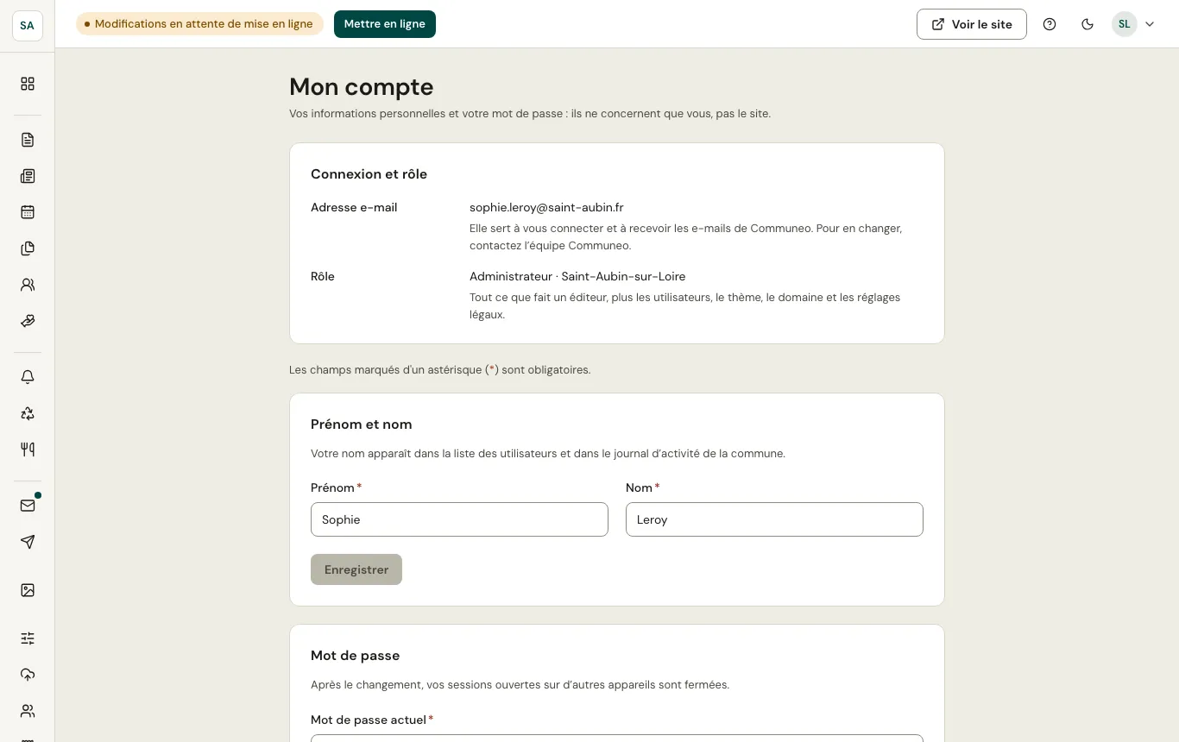Screen dimensions: 1179x742
Task: Open the recycling waste collection icon
Action: pos(28,413)
